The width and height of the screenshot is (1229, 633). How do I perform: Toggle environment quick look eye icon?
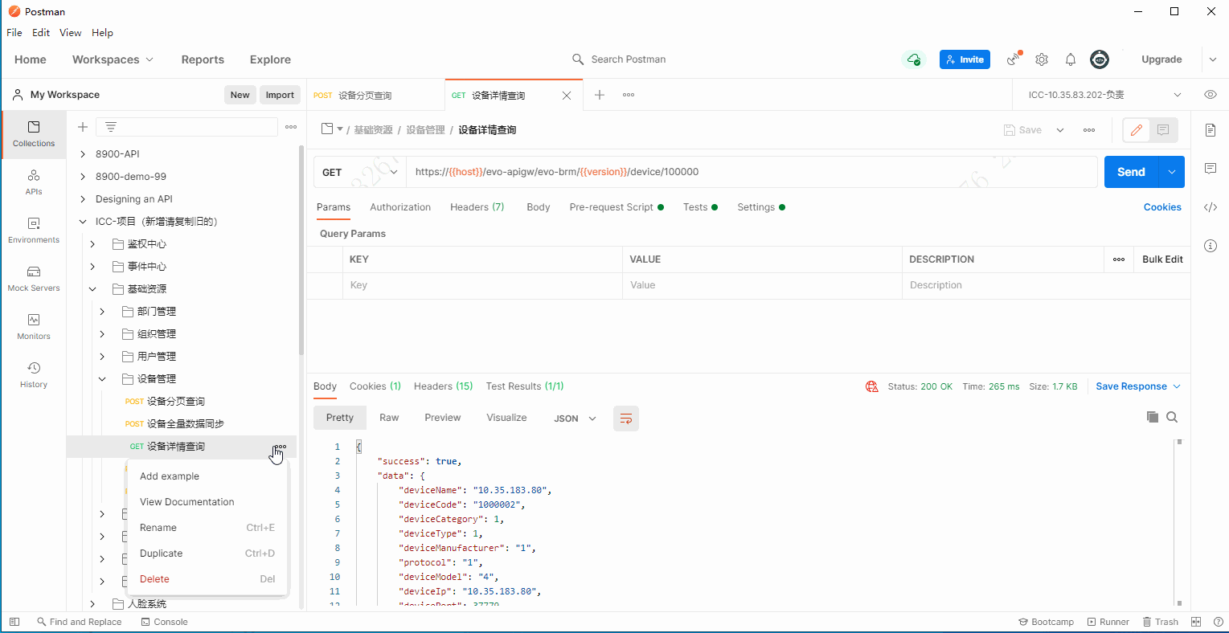click(1211, 95)
